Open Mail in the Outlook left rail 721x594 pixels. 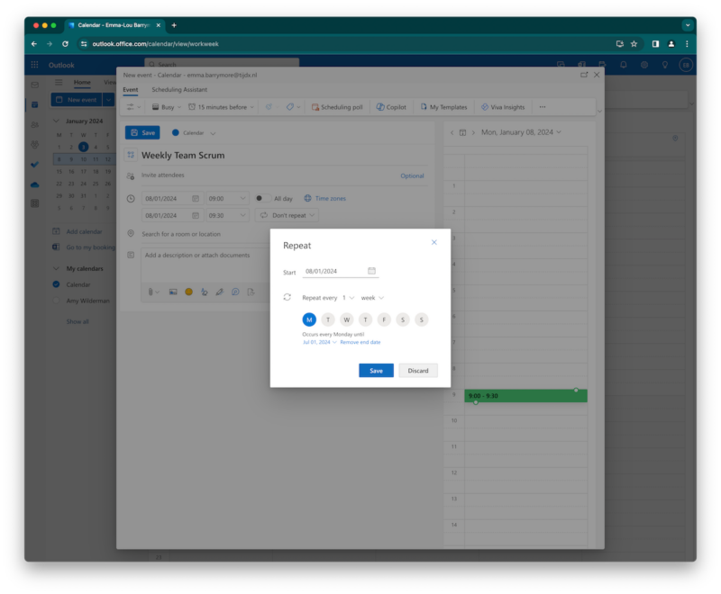pos(34,85)
